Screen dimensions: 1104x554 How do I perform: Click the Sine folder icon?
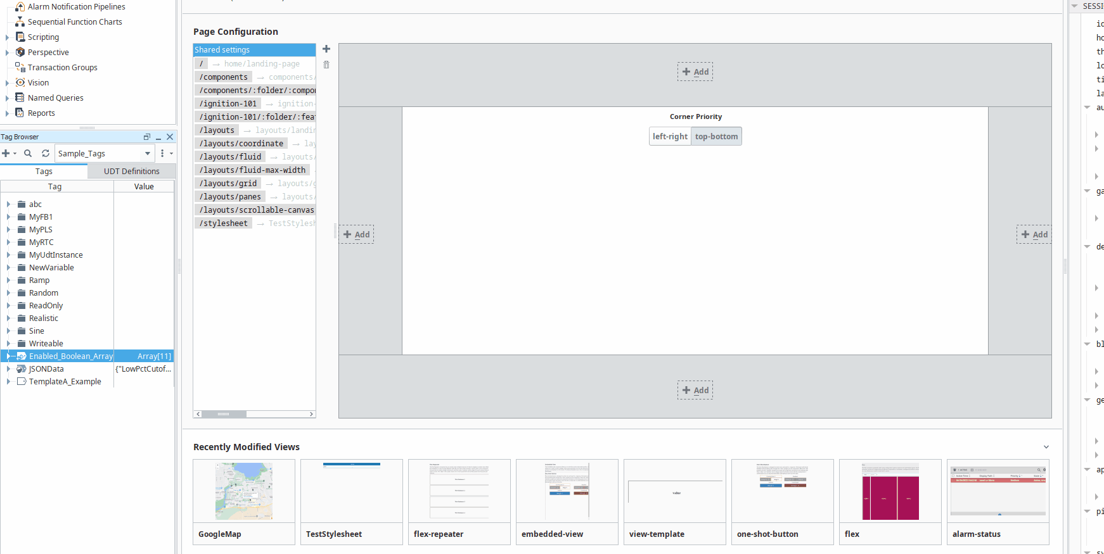[22, 331]
